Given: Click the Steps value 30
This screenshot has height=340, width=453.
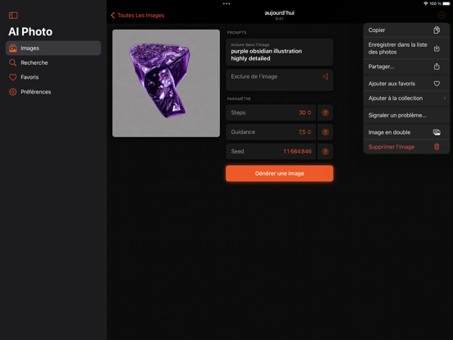Looking at the screenshot, I should (x=302, y=113).
